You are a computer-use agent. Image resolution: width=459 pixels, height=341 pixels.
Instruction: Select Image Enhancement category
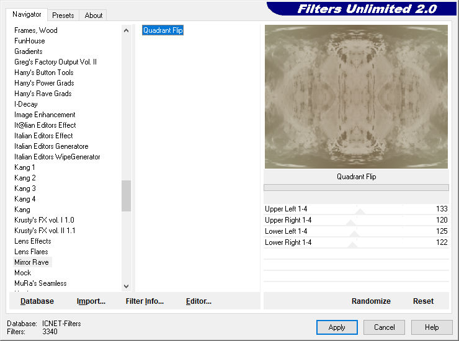45,115
